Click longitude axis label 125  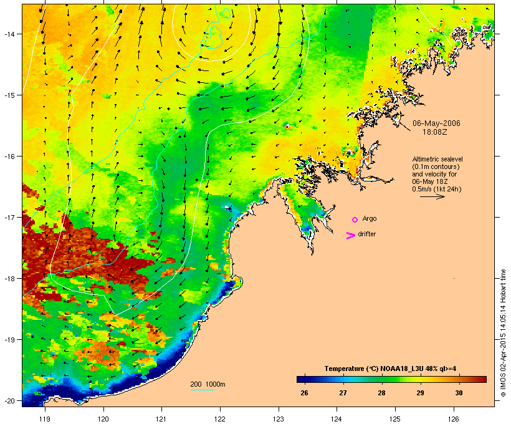395,419
